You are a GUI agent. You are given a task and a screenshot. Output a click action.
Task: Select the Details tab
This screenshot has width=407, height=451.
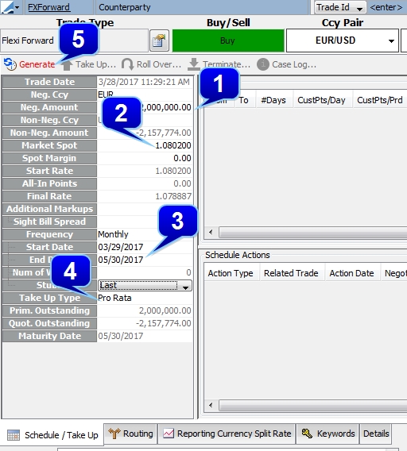[x=376, y=434]
